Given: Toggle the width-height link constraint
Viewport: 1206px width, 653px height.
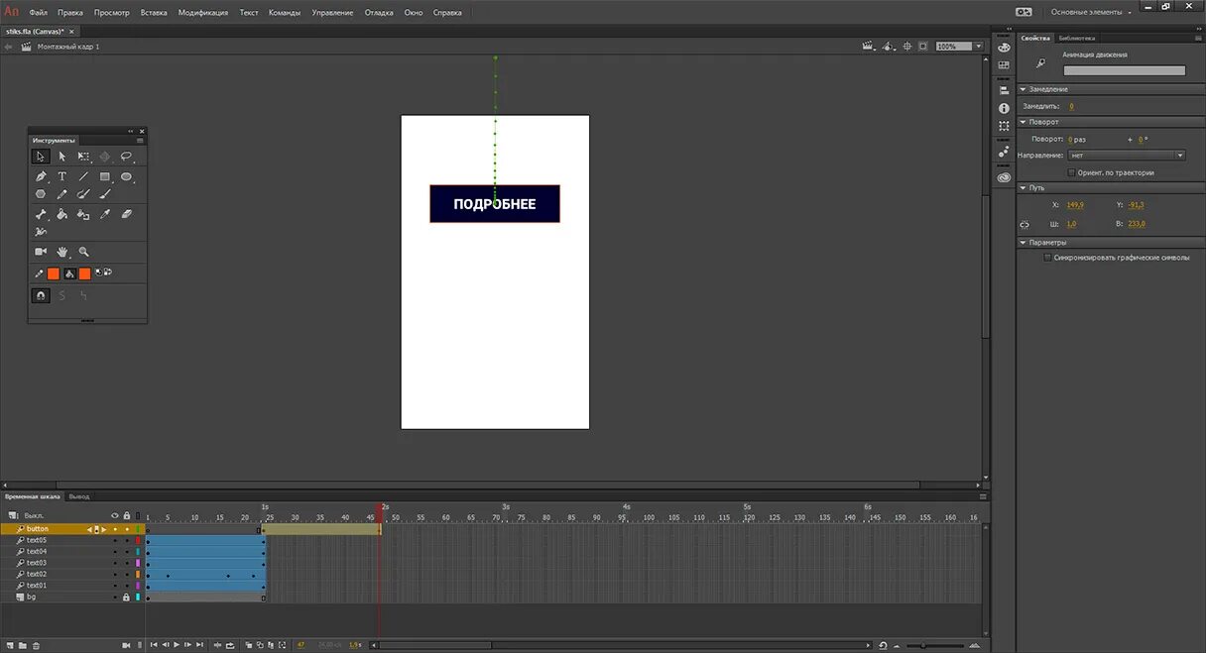Looking at the screenshot, I should click(x=1025, y=224).
